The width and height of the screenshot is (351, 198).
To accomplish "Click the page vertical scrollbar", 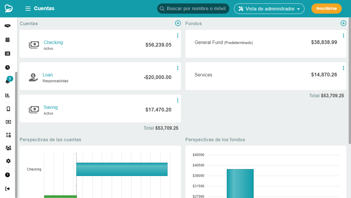I will point(350,81).
